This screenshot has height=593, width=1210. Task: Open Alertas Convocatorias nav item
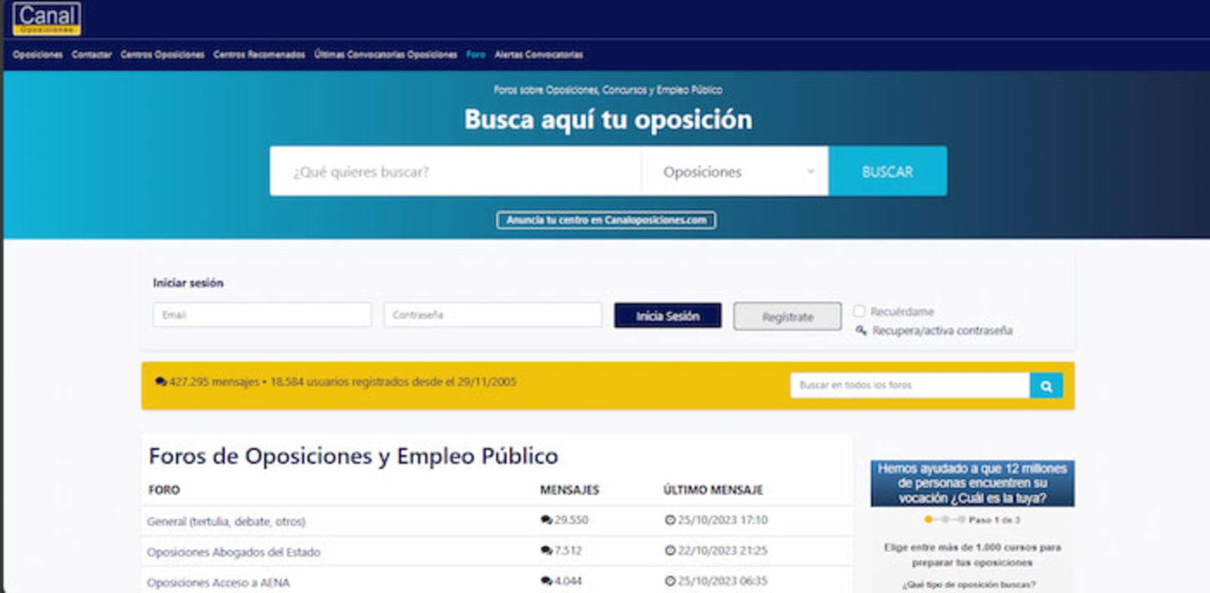click(538, 54)
